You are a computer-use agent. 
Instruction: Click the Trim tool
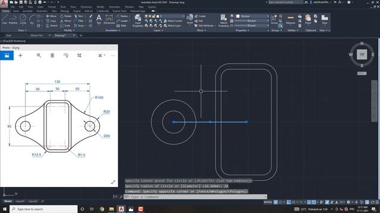point(79,16)
